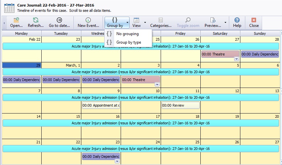Image resolution: width=282 pixels, height=165 pixels.
Task: Open the Help icon
Action: coord(237,20)
